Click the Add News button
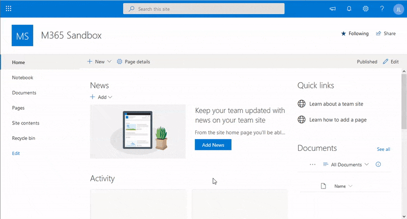The width and height of the screenshot is (407, 219). [213, 145]
